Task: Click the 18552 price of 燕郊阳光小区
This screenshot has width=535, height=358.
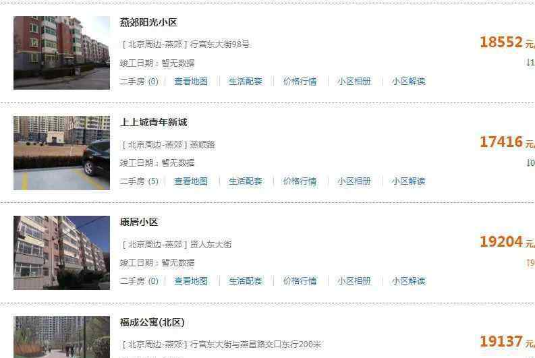Action: pos(501,42)
